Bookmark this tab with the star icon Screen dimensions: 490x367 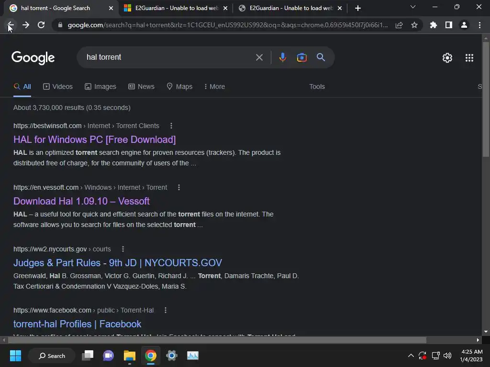414,25
